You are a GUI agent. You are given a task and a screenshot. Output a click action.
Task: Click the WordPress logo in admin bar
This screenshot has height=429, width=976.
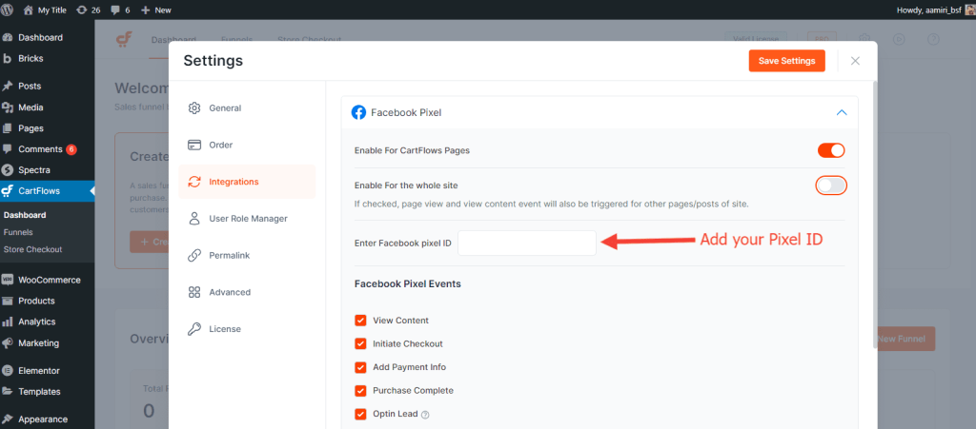click(8, 10)
